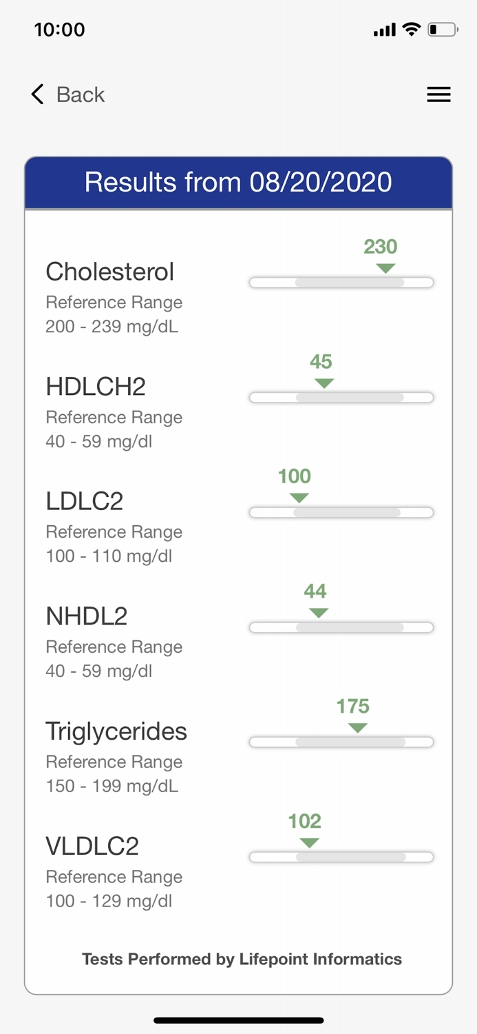
Task: Click the back chevron arrow icon
Action: pos(36,94)
